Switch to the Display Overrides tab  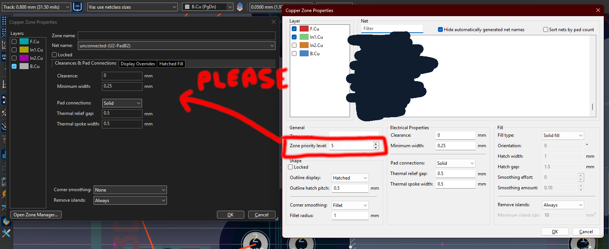(138, 64)
